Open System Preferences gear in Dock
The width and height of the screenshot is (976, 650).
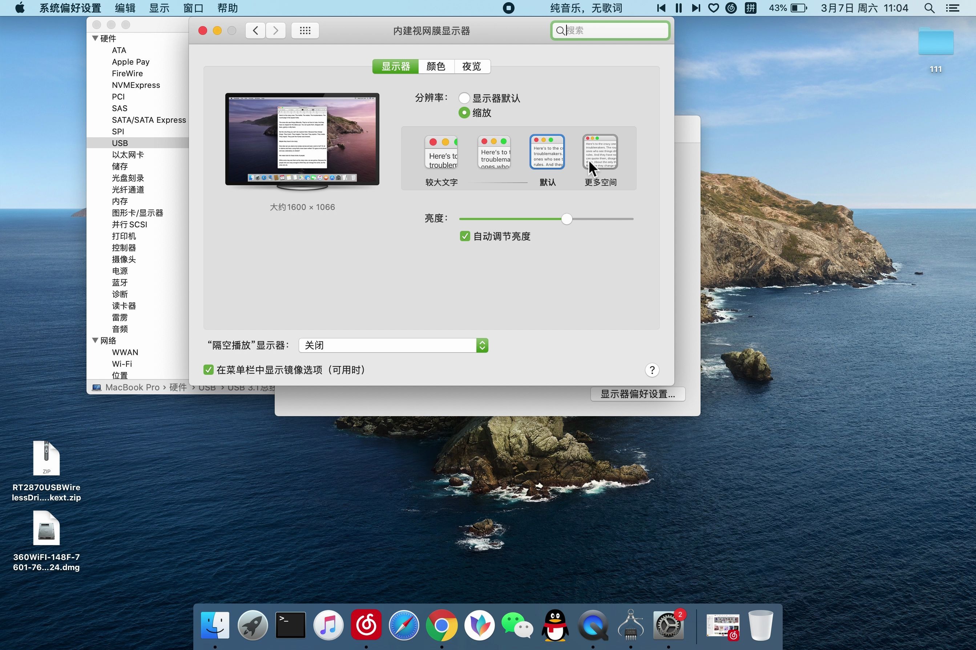coord(668,625)
